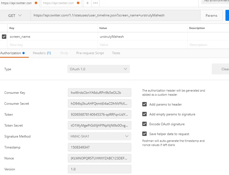Switch to the Headers (1) tab

click(x=42, y=53)
